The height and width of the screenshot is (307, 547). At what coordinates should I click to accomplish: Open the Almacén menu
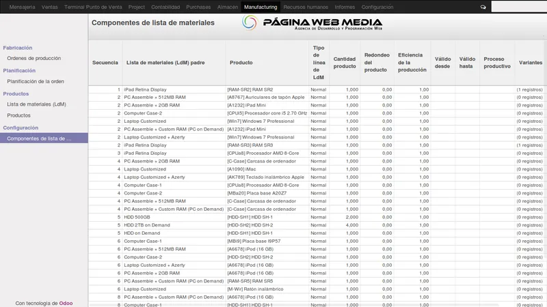pyautogui.click(x=228, y=7)
